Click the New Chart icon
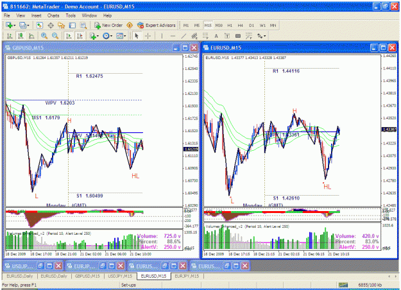The image size is (401, 290). [9, 25]
